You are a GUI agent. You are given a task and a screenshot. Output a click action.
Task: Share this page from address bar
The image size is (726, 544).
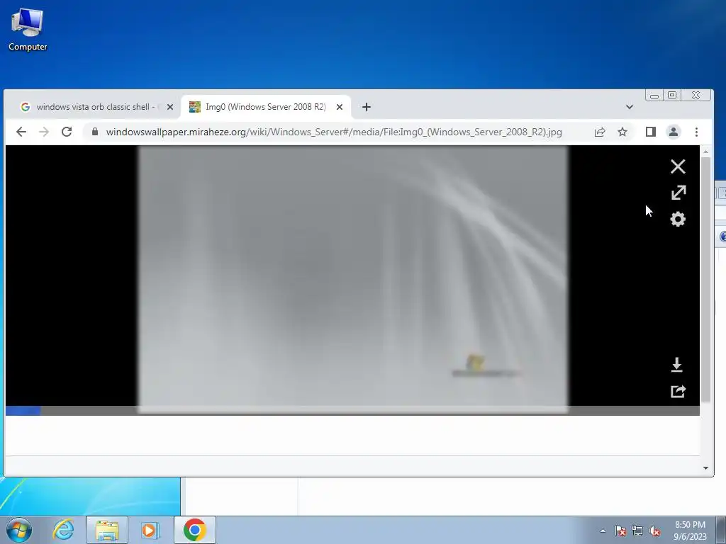600,132
